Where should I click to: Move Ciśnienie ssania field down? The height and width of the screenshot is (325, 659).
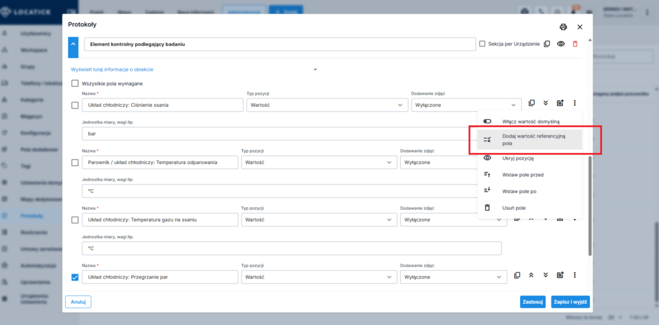546,103
